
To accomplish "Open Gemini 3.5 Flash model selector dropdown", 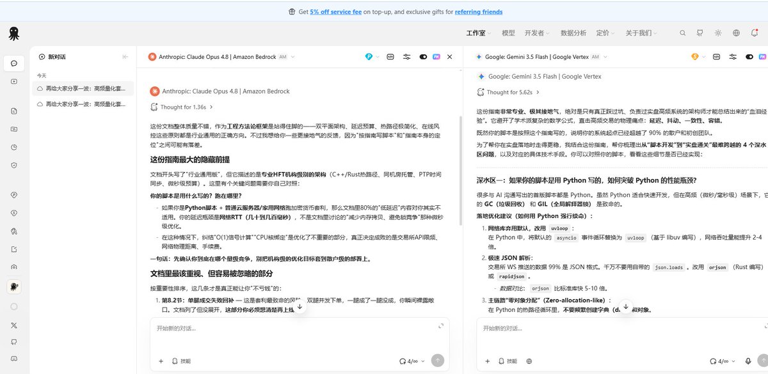I will click(543, 57).
